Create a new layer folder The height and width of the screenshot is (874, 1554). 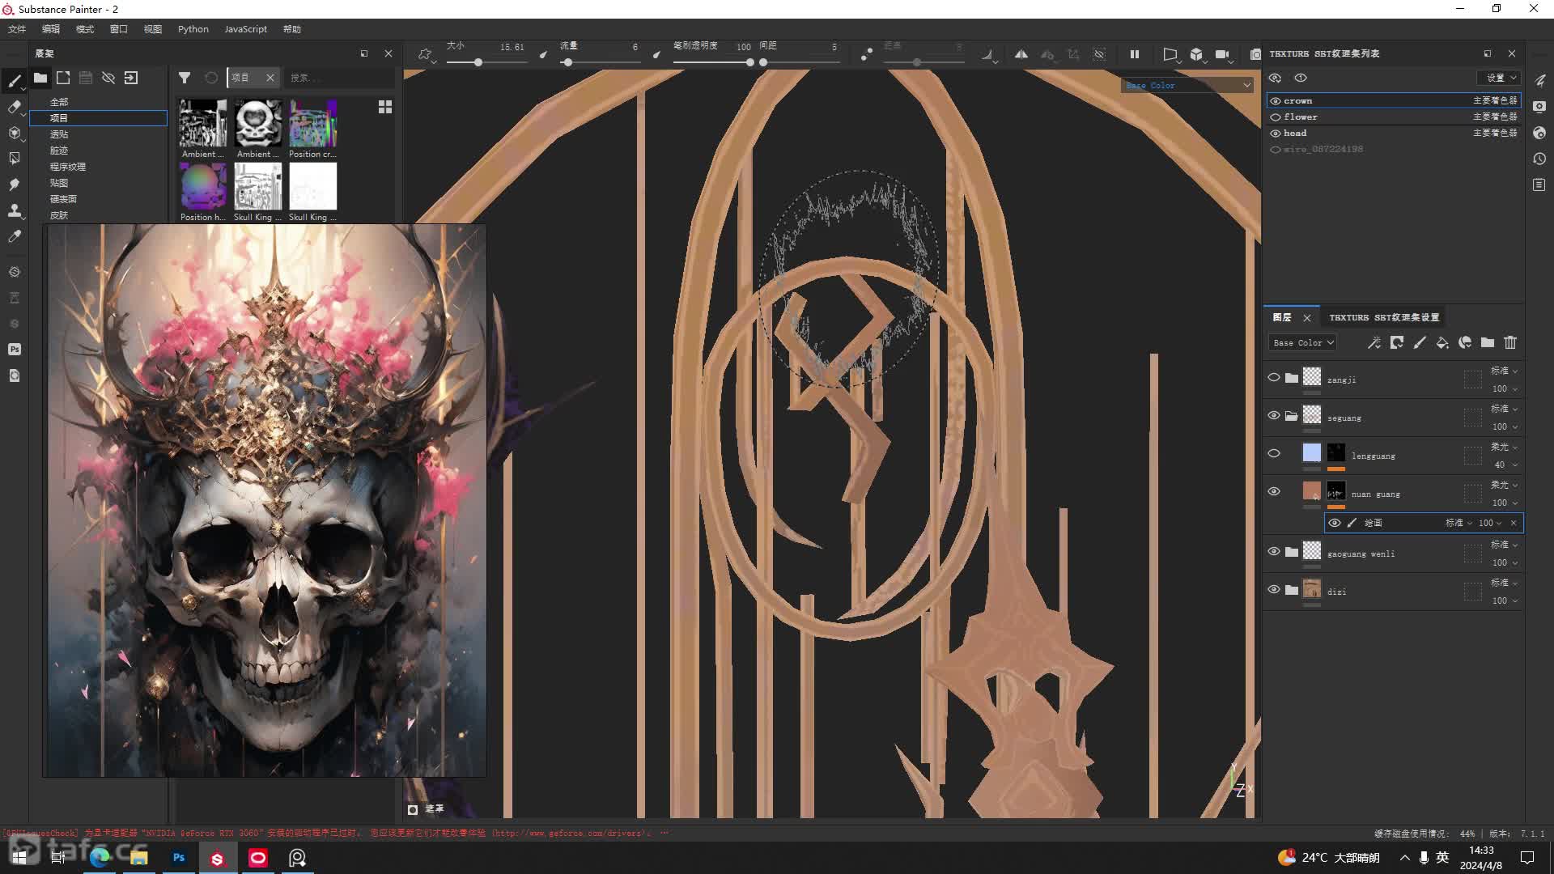coord(1488,342)
